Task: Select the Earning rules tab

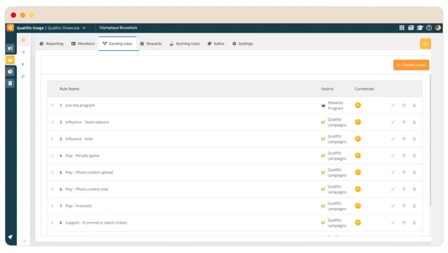Action: pyautogui.click(x=117, y=44)
